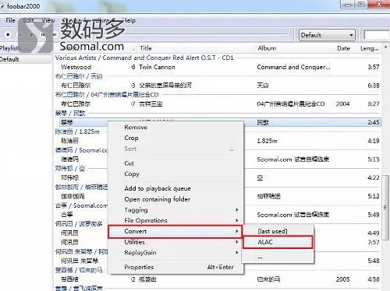Click the Length column header
Image resolution: width=390 pixels, height=291 pixels.
[x=370, y=48]
